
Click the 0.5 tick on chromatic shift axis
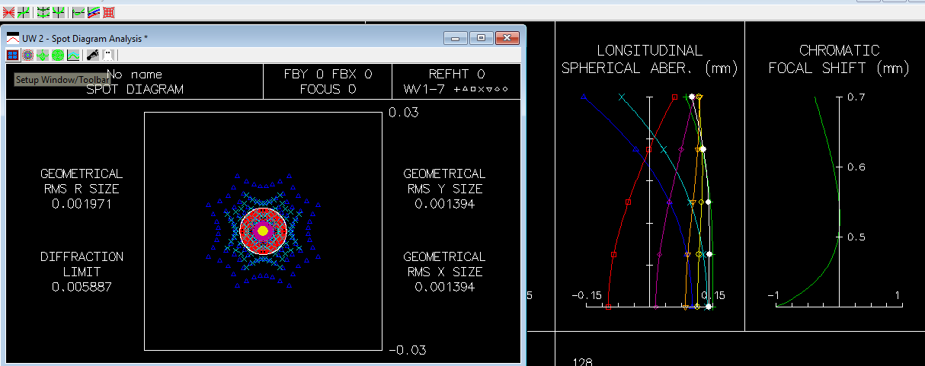(856, 237)
